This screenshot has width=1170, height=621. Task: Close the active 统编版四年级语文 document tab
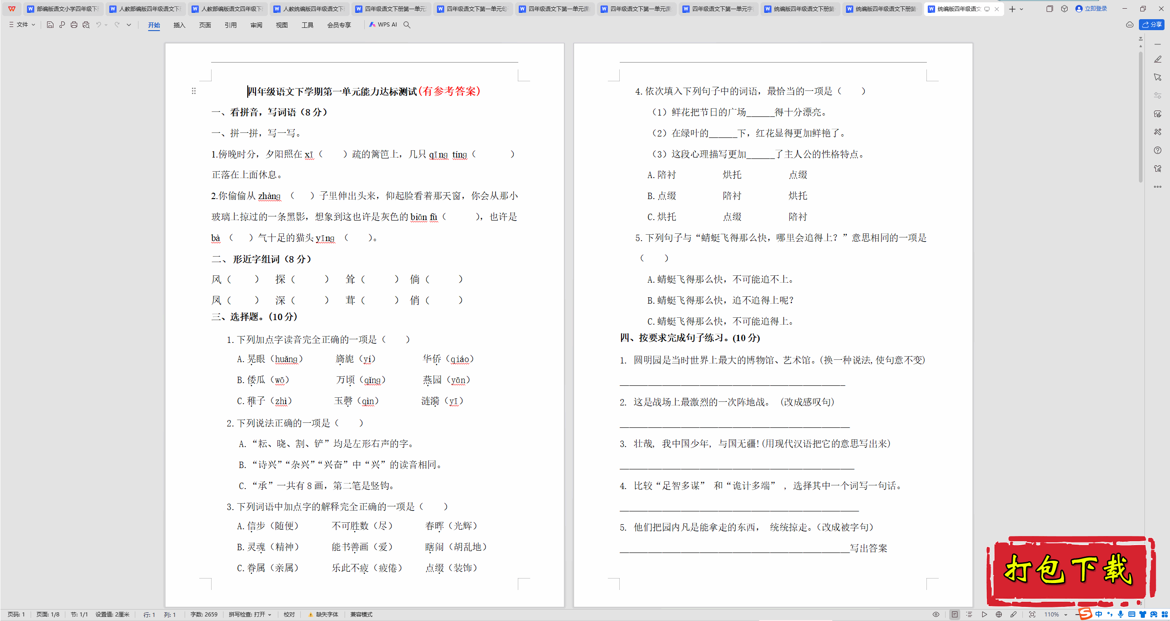997,9
